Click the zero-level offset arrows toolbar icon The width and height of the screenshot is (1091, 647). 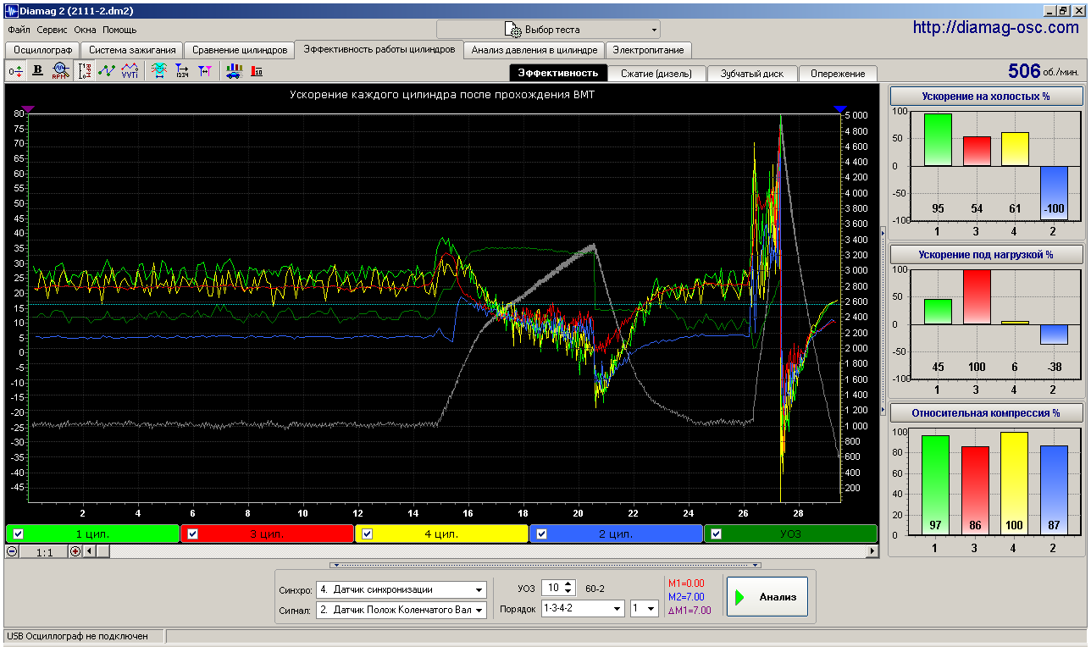pyautogui.click(x=15, y=71)
